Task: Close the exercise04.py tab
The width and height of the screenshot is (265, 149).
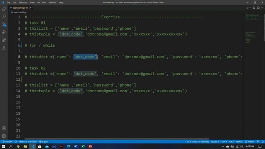Action: 30,8
